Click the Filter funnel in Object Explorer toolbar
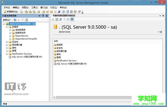Screen dimensions: 167x107 click(x=23, y=20)
